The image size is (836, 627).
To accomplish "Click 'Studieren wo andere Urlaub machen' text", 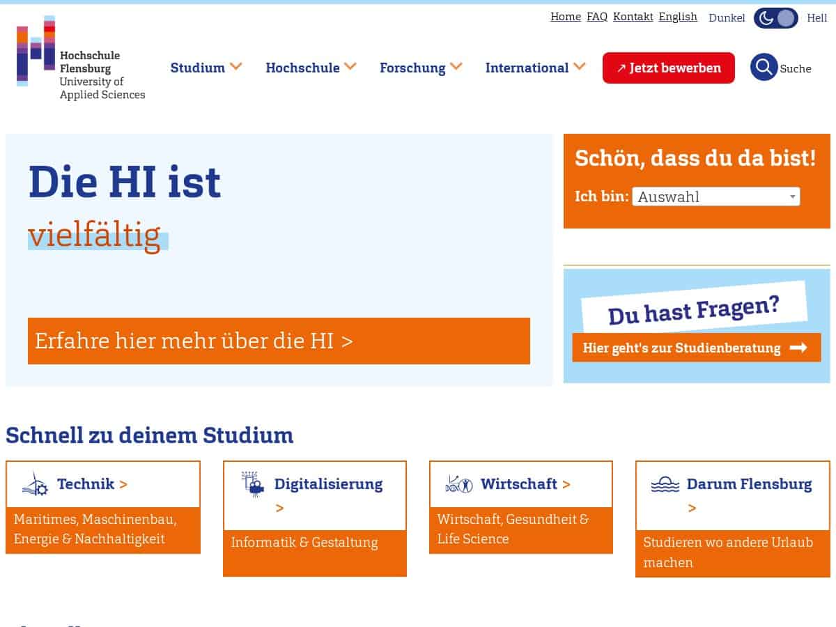I will point(728,552).
